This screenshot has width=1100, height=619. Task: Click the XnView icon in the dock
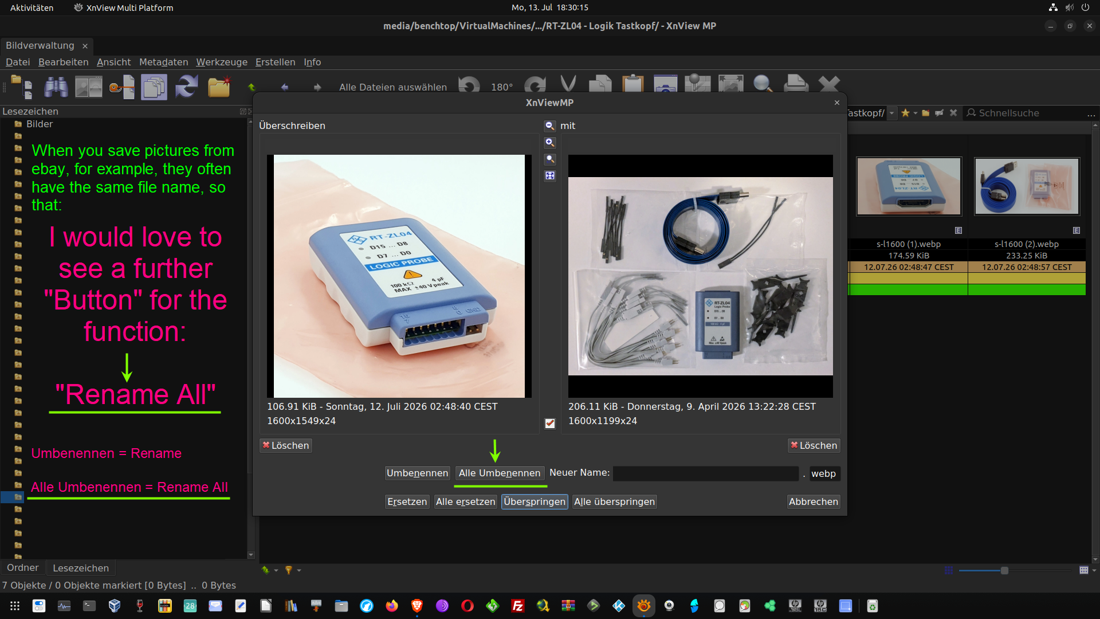pyautogui.click(x=644, y=606)
